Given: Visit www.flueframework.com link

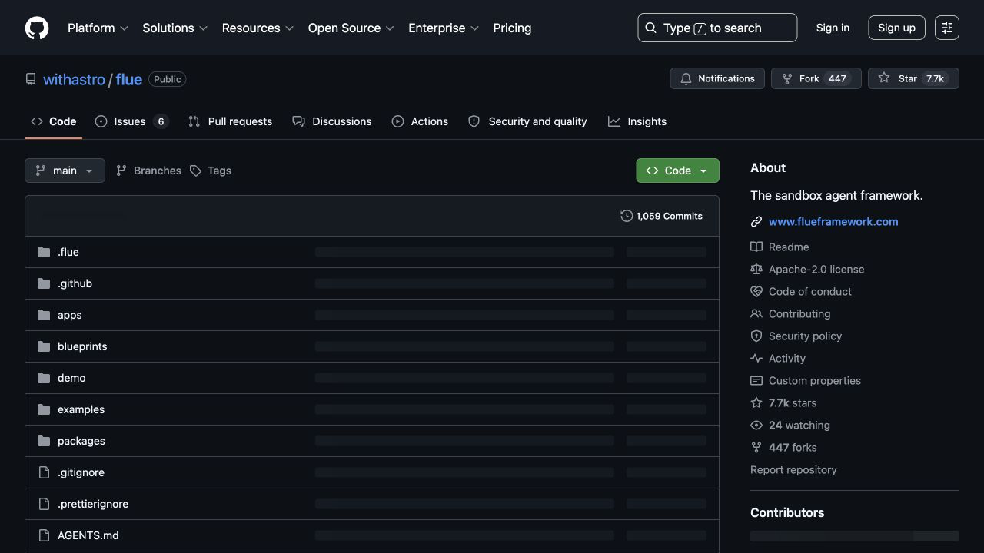Looking at the screenshot, I should (x=833, y=221).
